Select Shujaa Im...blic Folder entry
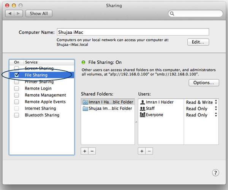The image size is (228, 190). (x=108, y=108)
